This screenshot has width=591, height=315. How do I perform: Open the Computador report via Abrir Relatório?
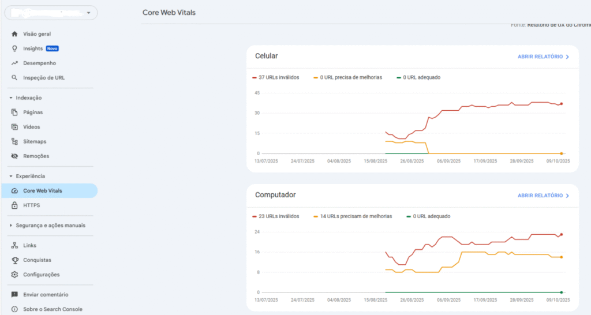(x=543, y=196)
